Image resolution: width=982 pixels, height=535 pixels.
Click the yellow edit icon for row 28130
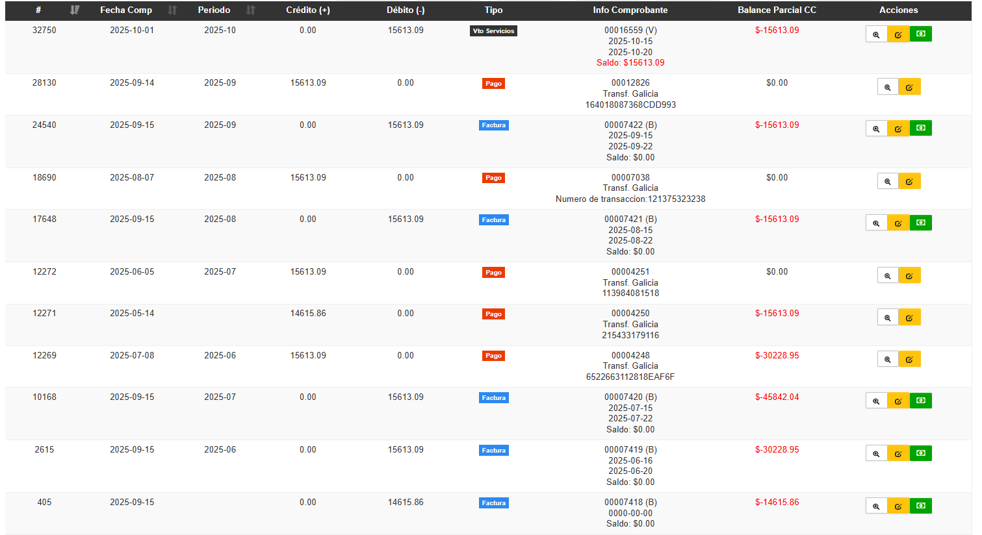pos(909,87)
